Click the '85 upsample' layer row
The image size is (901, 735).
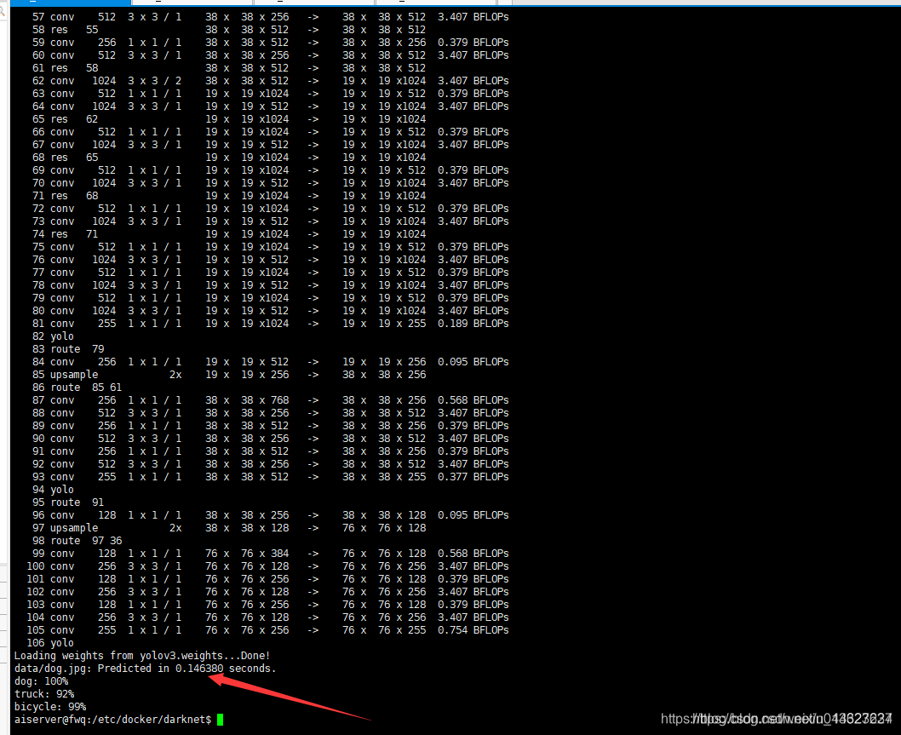click(229, 375)
